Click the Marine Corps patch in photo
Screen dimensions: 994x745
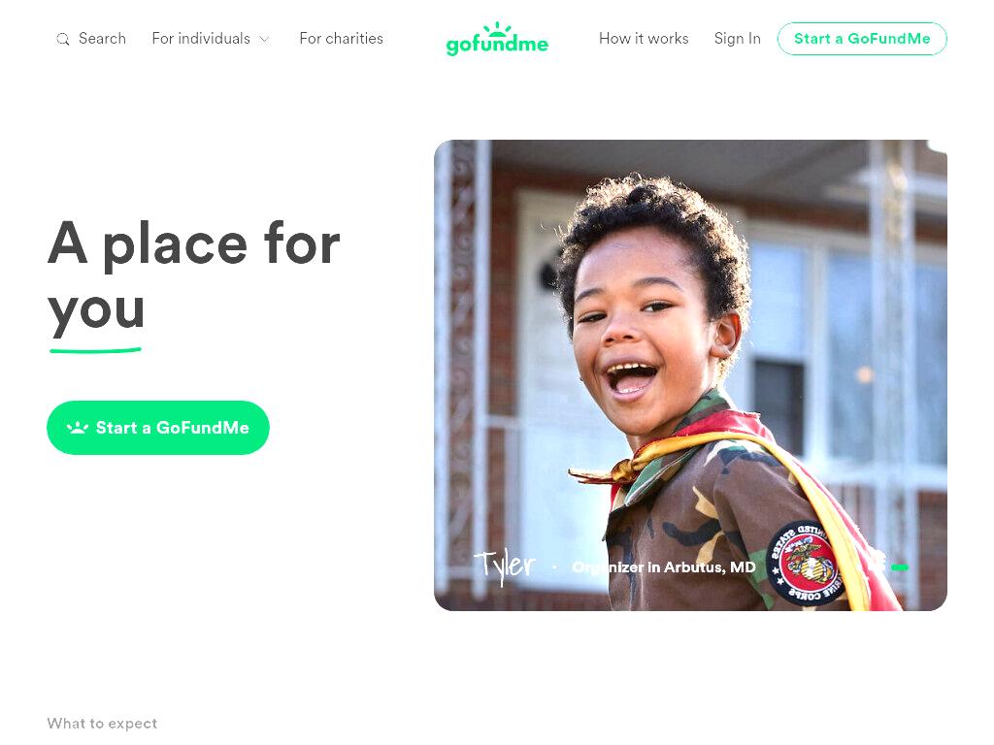coord(804,562)
